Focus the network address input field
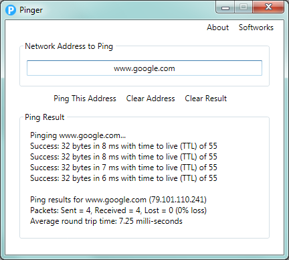The height and width of the screenshot is (260, 289). pos(144,68)
